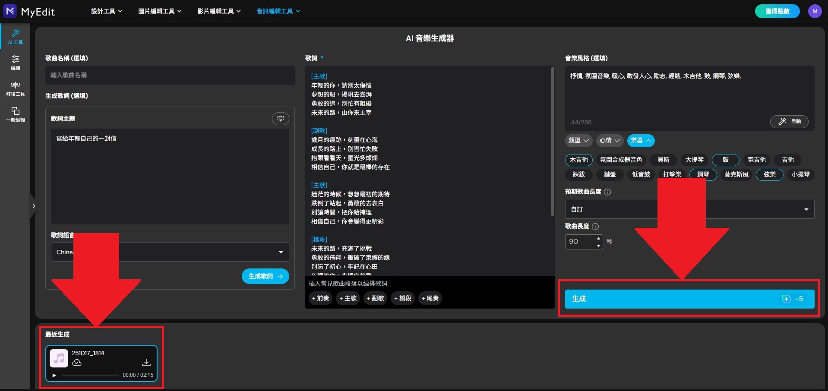
Task: Expand the 類型 genre dropdown
Action: [578, 140]
